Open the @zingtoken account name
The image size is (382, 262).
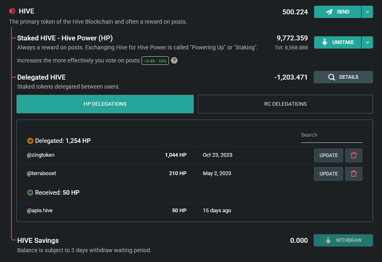[40, 155]
